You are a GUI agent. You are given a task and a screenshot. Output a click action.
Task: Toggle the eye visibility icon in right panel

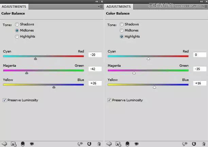tap(137, 144)
